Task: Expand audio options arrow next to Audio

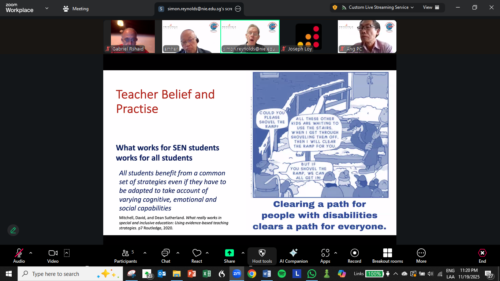Action: [31, 253]
